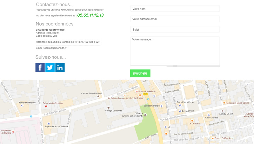Click the Société Générale euro marker
The height and width of the screenshot is (144, 254).
pos(162,106)
